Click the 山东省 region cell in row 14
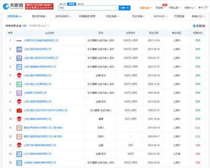Screen dimensions: 210x168 pos(177,154)
